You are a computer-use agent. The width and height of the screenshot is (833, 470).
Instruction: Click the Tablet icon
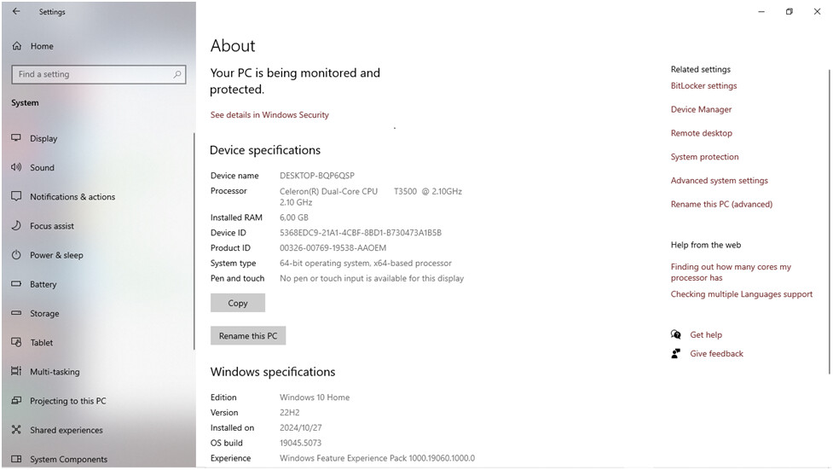[x=16, y=342]
